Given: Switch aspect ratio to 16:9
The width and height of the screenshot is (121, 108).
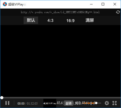Looking at the screenshot, I should coord(70,20).
